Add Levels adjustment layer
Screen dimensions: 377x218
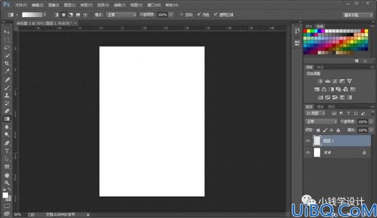click(x=327, y=81)
